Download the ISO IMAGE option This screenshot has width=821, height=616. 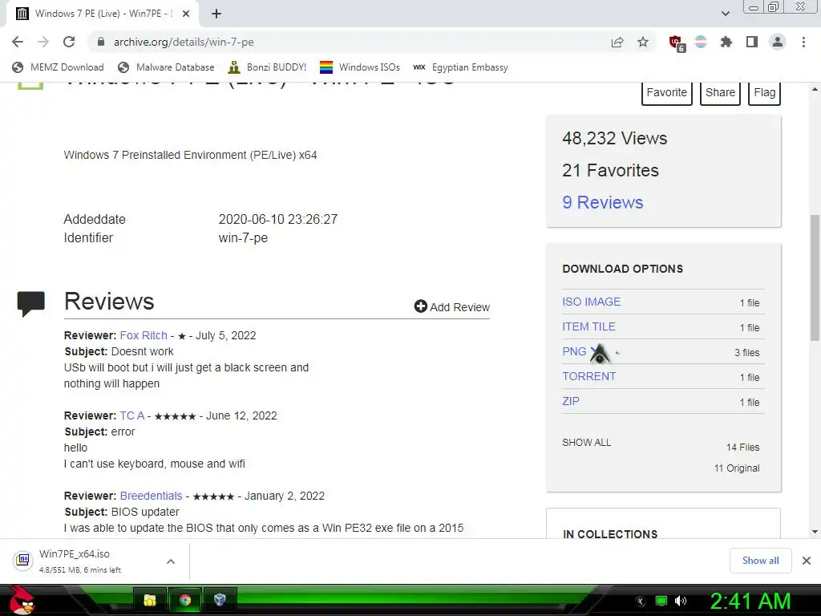(591, 302)
